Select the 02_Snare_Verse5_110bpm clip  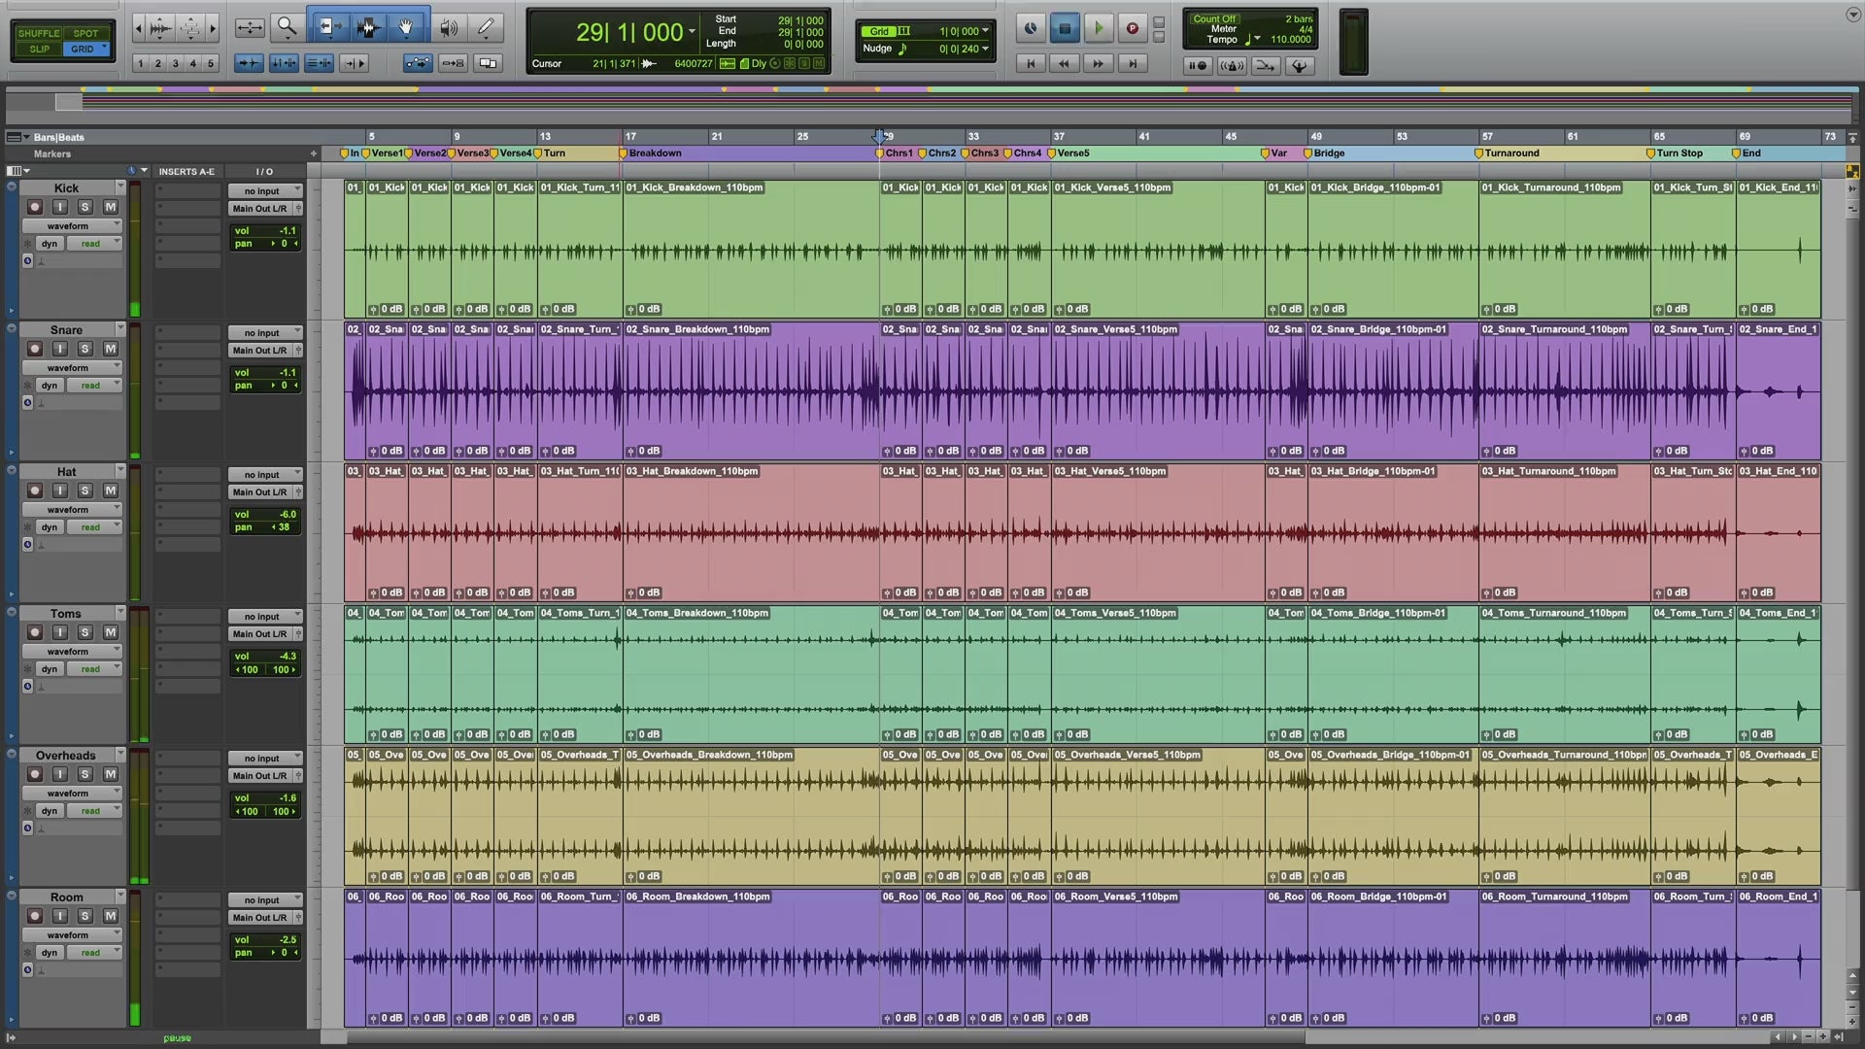click(1157, 391)
